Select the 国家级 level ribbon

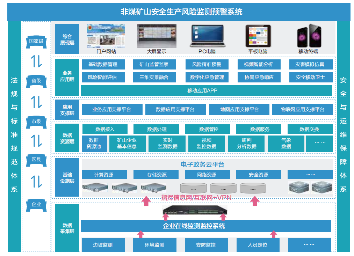[36, 41]
